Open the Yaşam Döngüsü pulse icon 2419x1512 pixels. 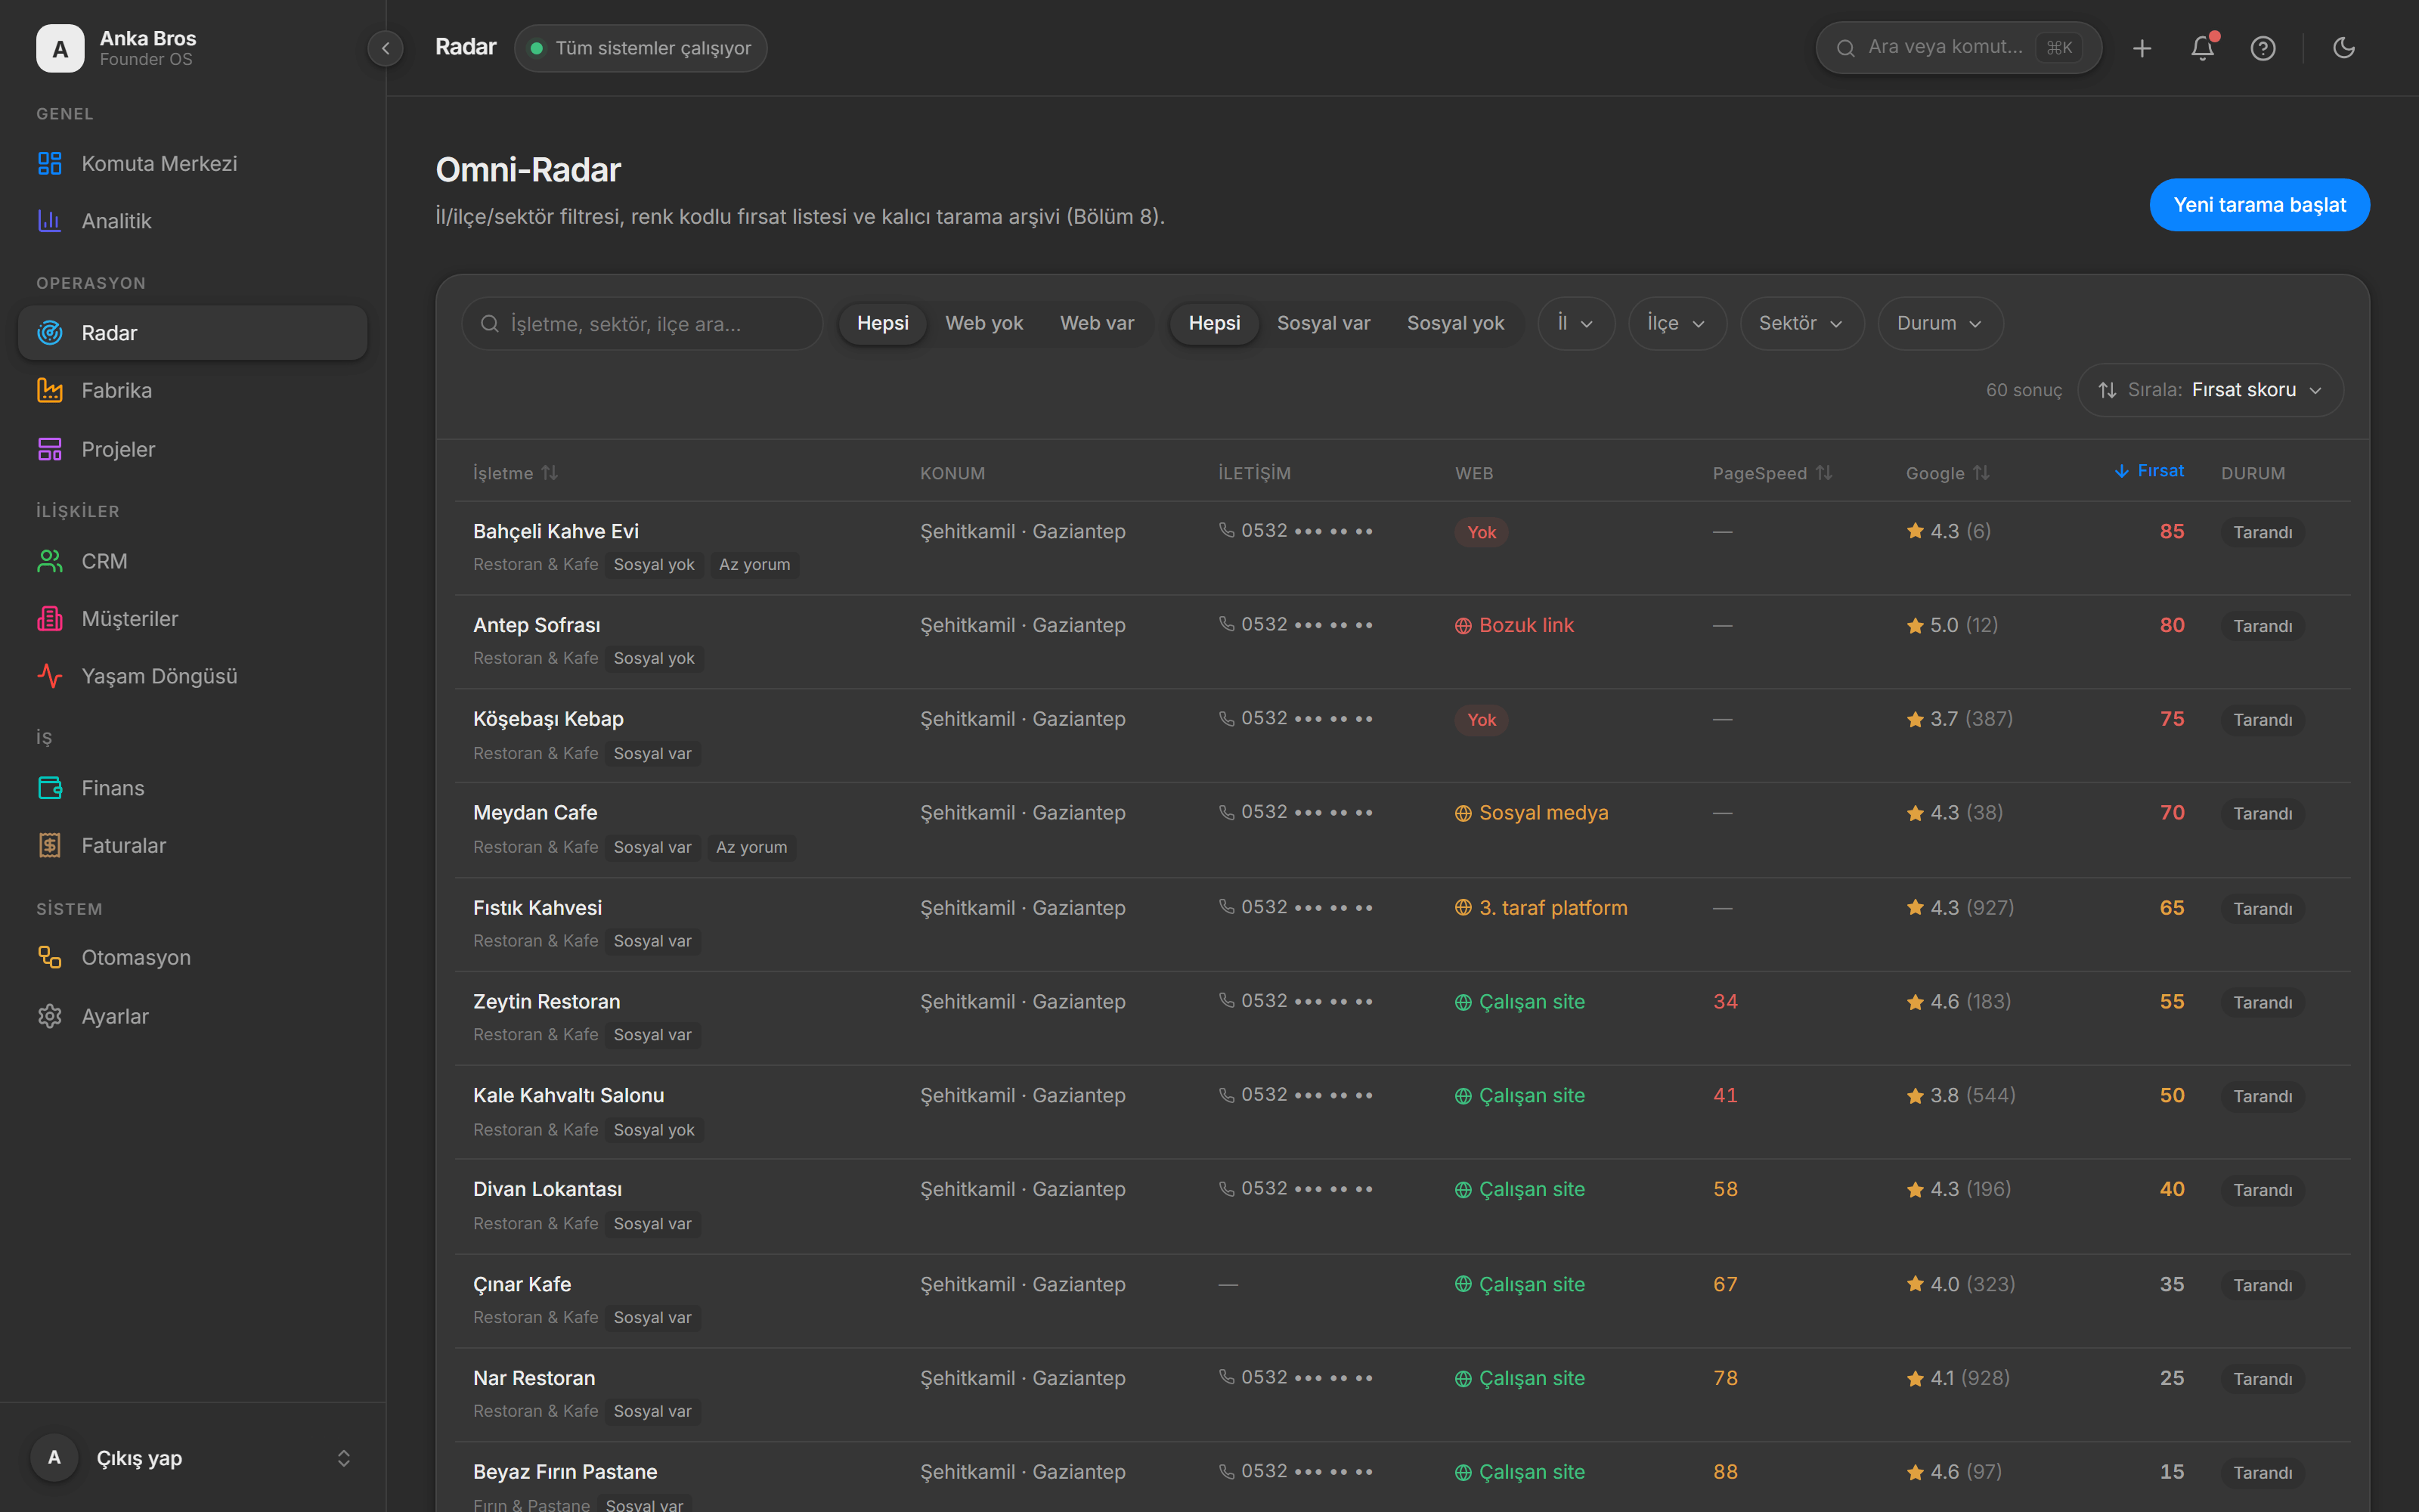pyautogui.click(x=49, y=676)
